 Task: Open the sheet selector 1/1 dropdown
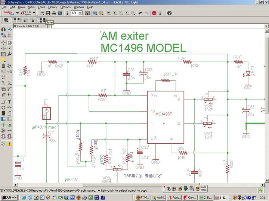81,13
